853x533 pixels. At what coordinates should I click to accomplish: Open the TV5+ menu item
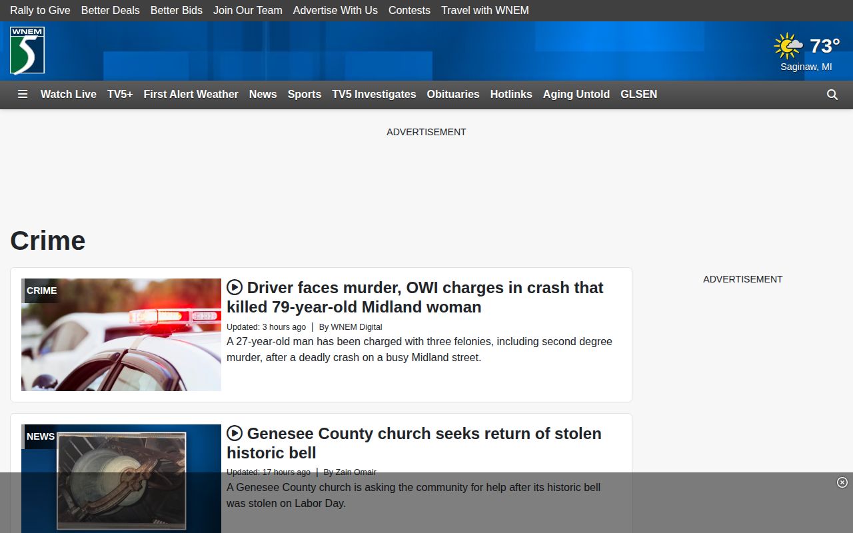tap(120, 95)
